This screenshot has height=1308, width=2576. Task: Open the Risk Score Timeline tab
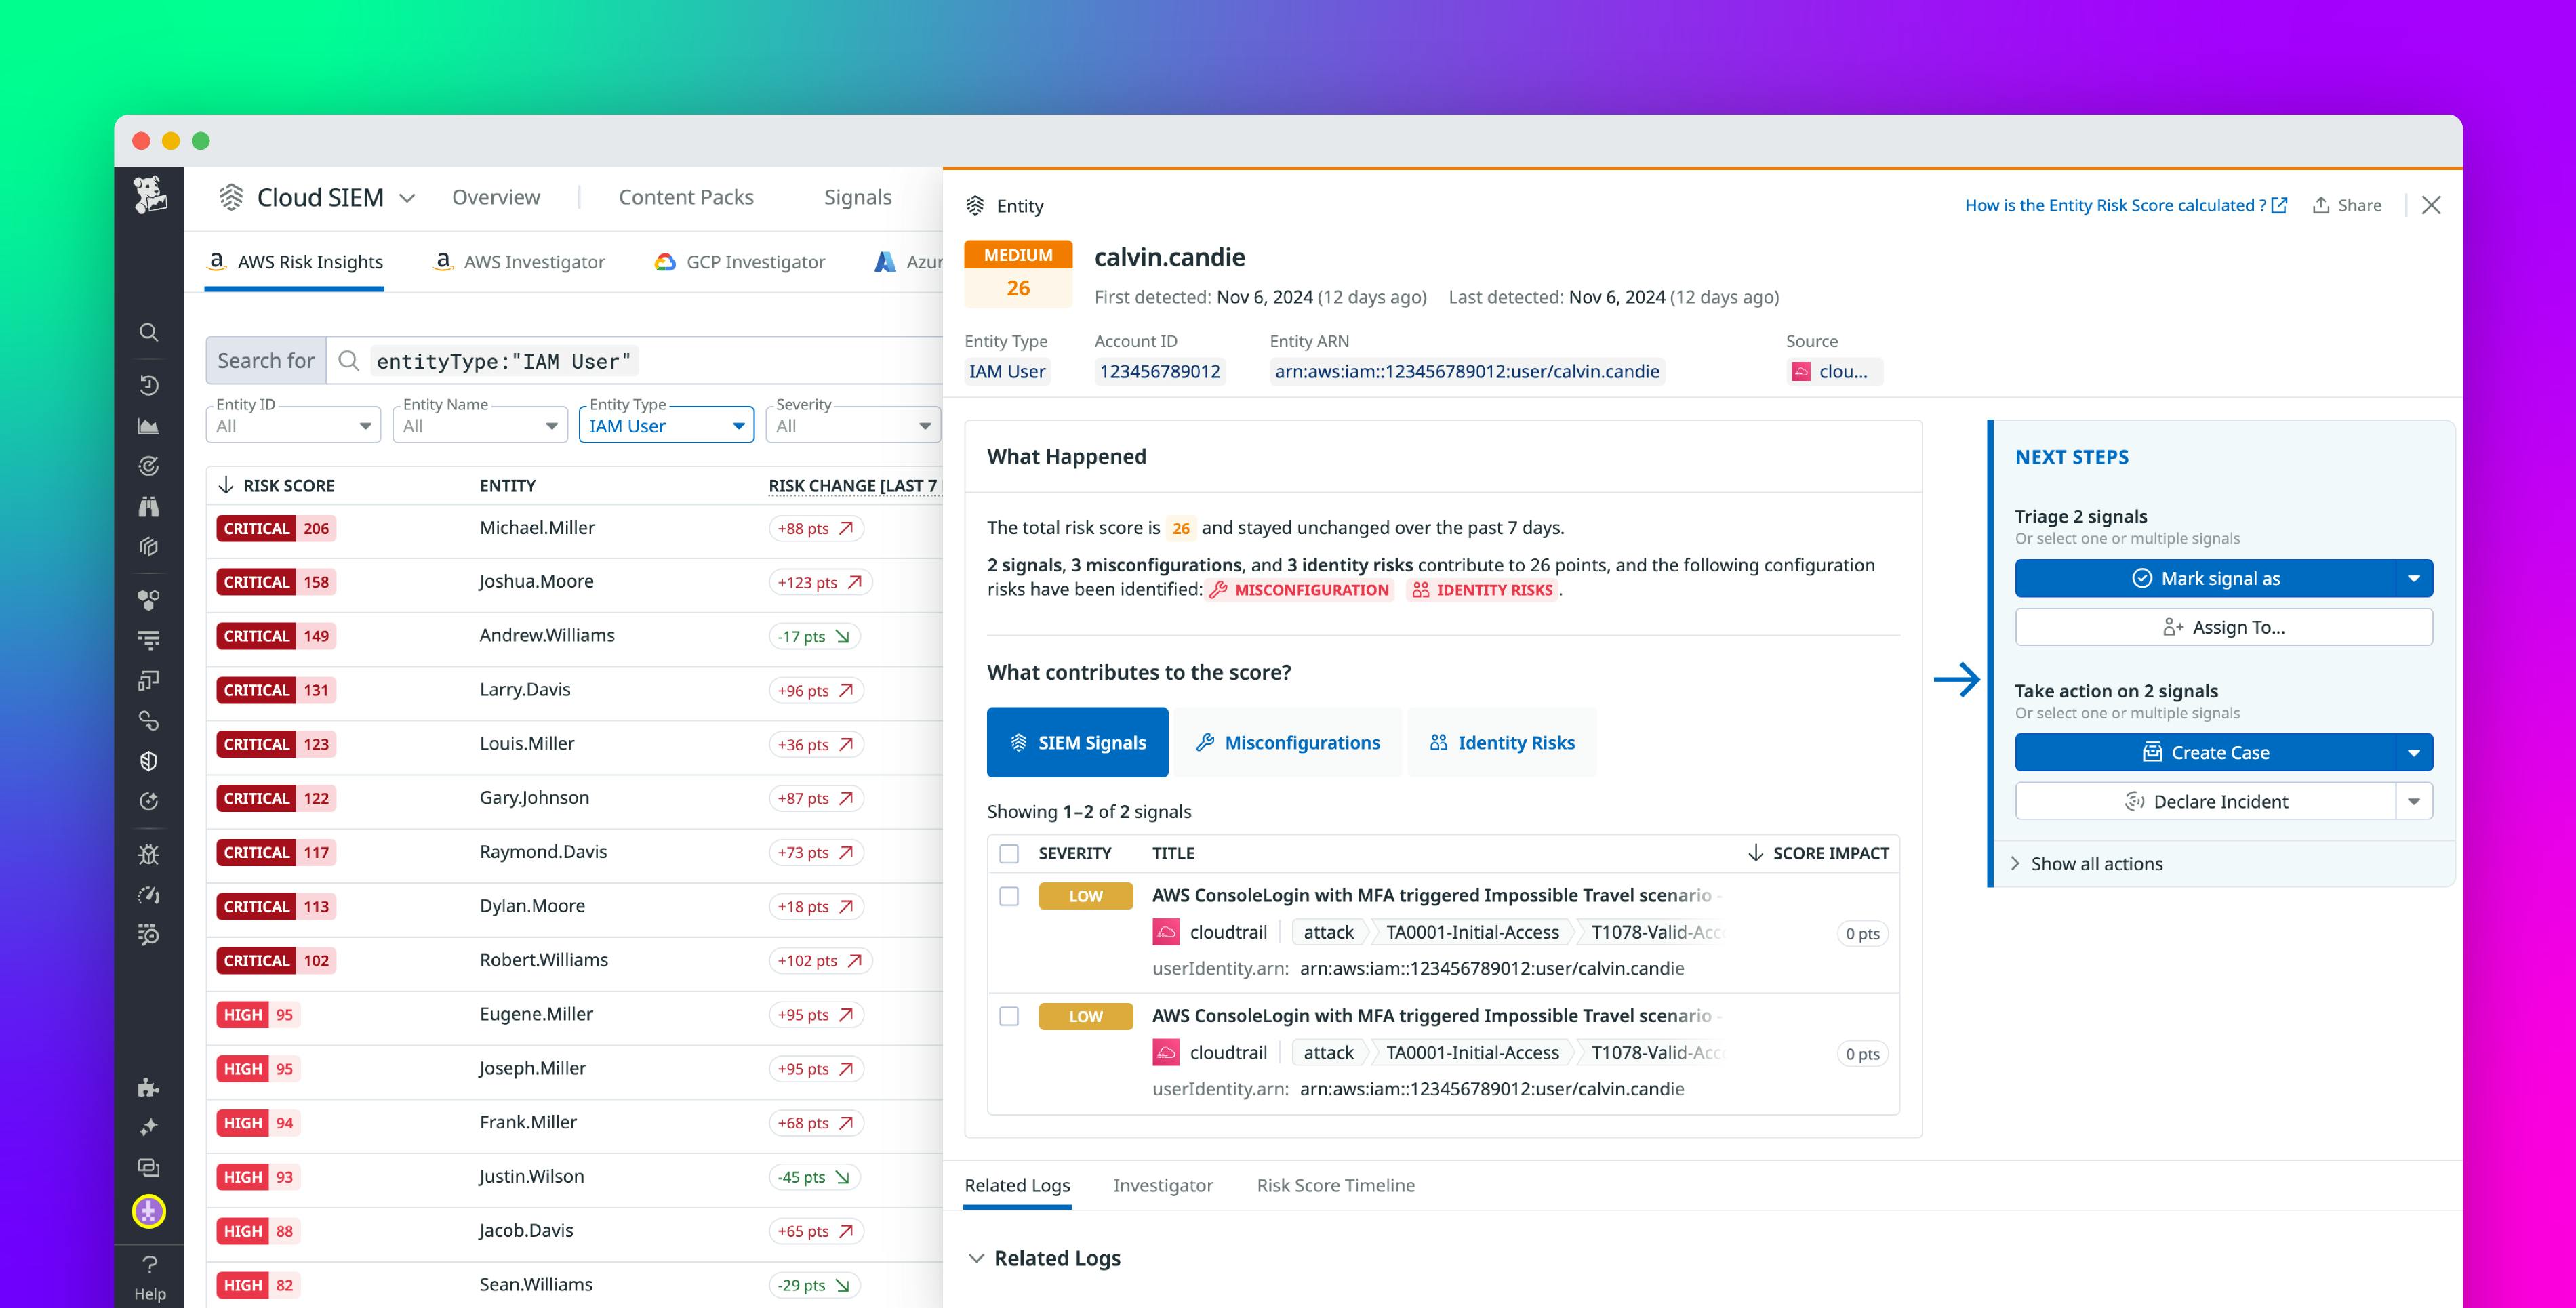pyautogui.click(x=1335, y=1185)
